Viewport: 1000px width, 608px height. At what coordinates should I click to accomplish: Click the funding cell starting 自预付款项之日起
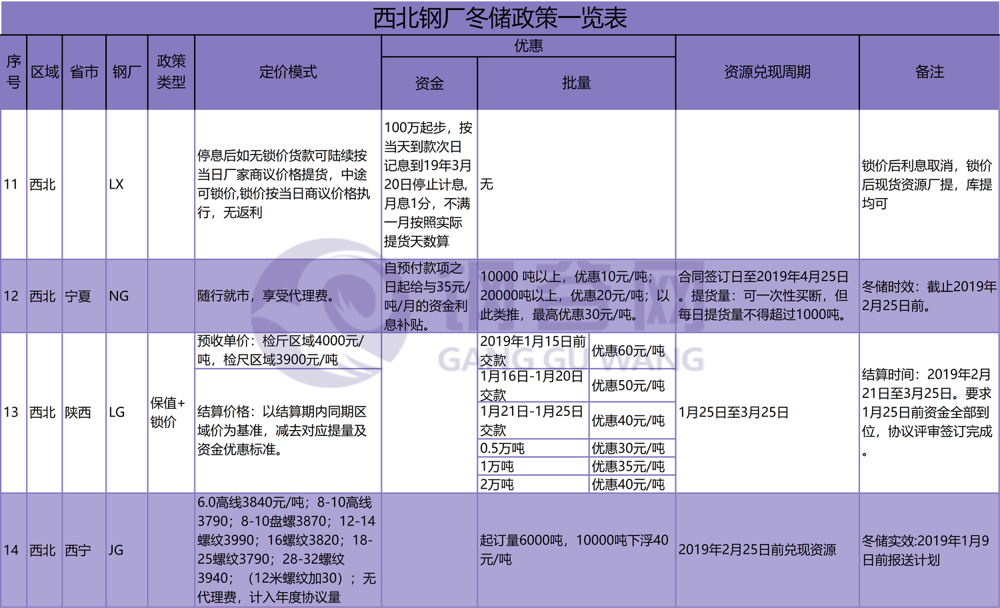pos(429,296)
